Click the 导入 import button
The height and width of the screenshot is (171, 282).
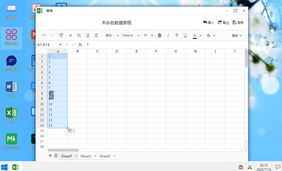(x=208, y=23)
